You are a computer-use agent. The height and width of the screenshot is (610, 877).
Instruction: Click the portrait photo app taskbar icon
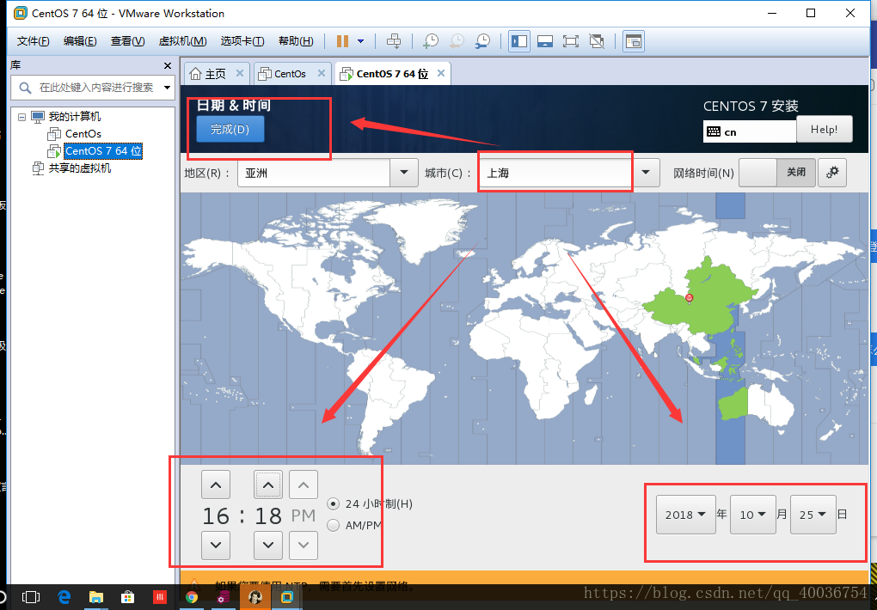(x=255, y=597)
